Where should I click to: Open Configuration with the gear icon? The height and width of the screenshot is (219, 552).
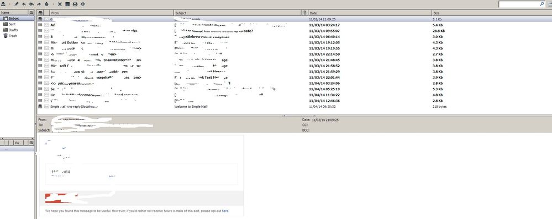pos(83,4)
